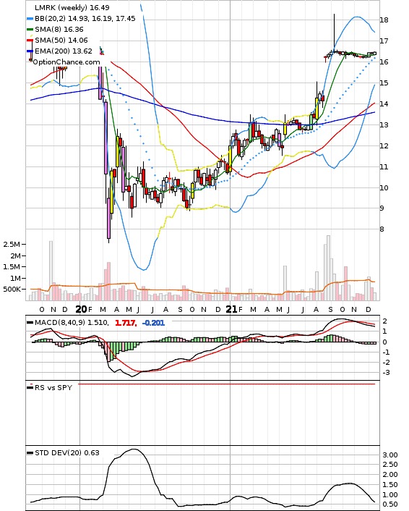Click the blue -0.201 MACD histogram value
The width and height of the screenshot is (409, 511).
point(154,323)
